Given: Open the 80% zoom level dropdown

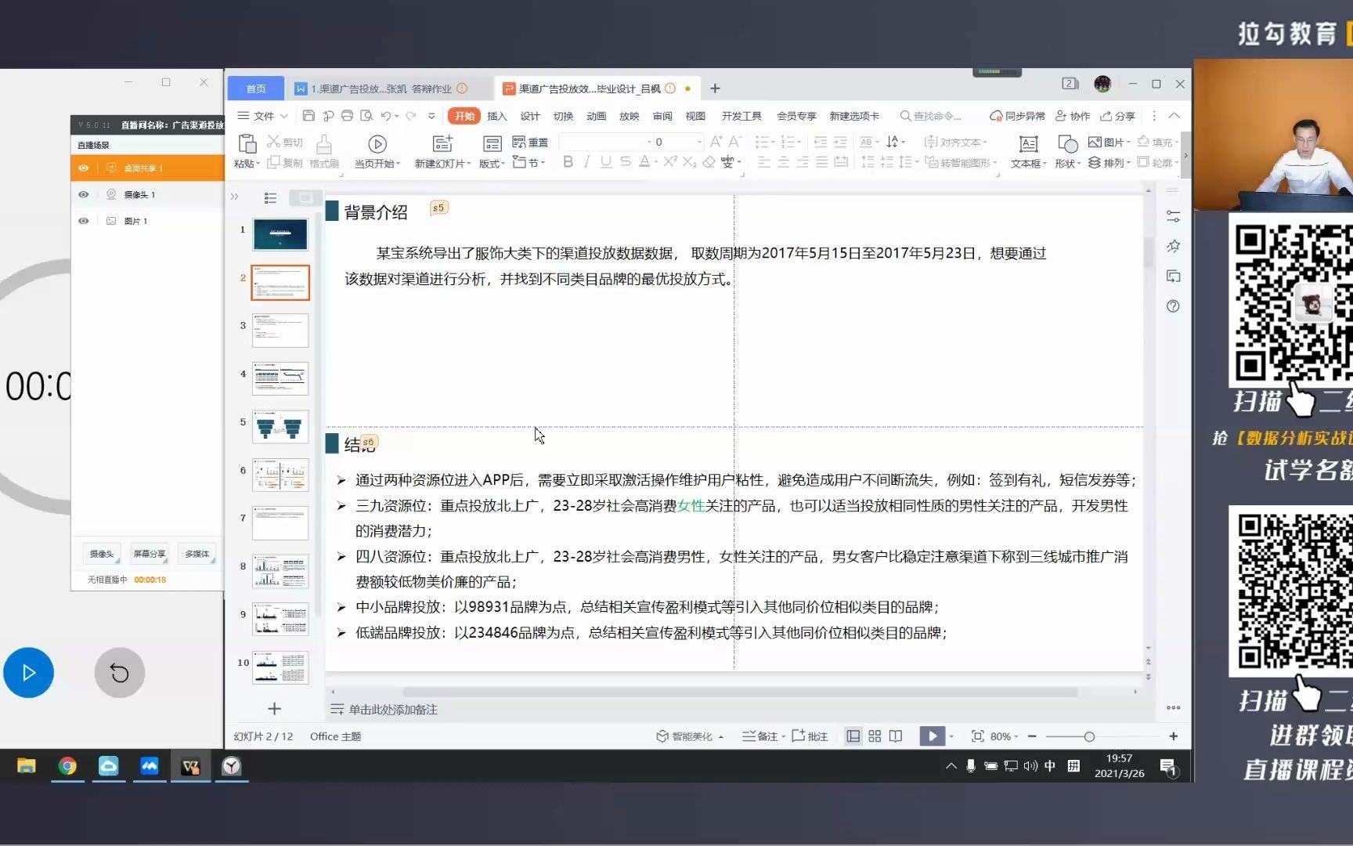Looking at the screenshot, I should (1004, 736).
